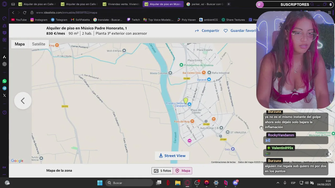Open Task View on the taskbar
This screenshot has height=188, width=335.
[x=159, y=183]
